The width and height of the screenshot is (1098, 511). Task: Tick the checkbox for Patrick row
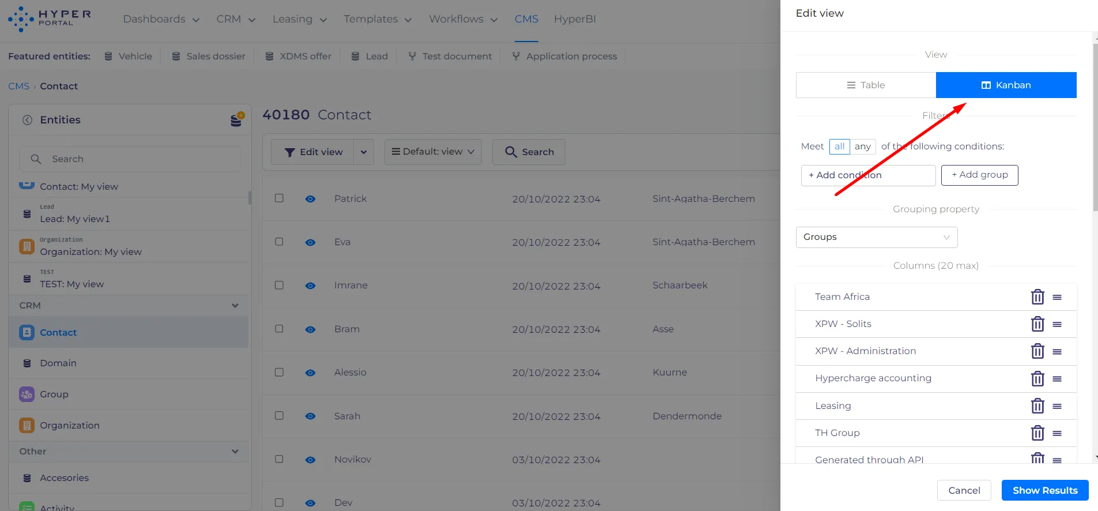coord(279,198)
